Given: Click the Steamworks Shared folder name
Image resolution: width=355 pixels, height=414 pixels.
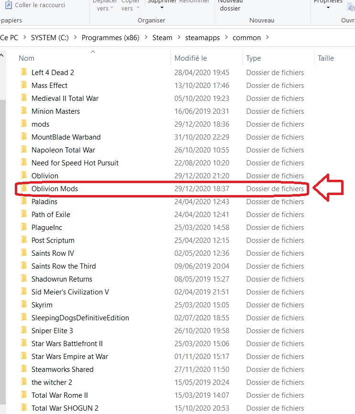Looking at the screenshot, I should tap(62, 370).
